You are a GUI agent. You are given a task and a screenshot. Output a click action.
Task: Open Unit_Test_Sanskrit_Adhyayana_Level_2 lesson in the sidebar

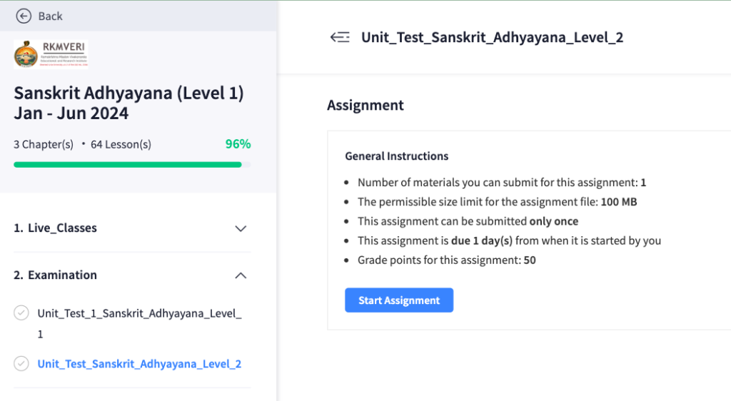click(x=139, y=364)
